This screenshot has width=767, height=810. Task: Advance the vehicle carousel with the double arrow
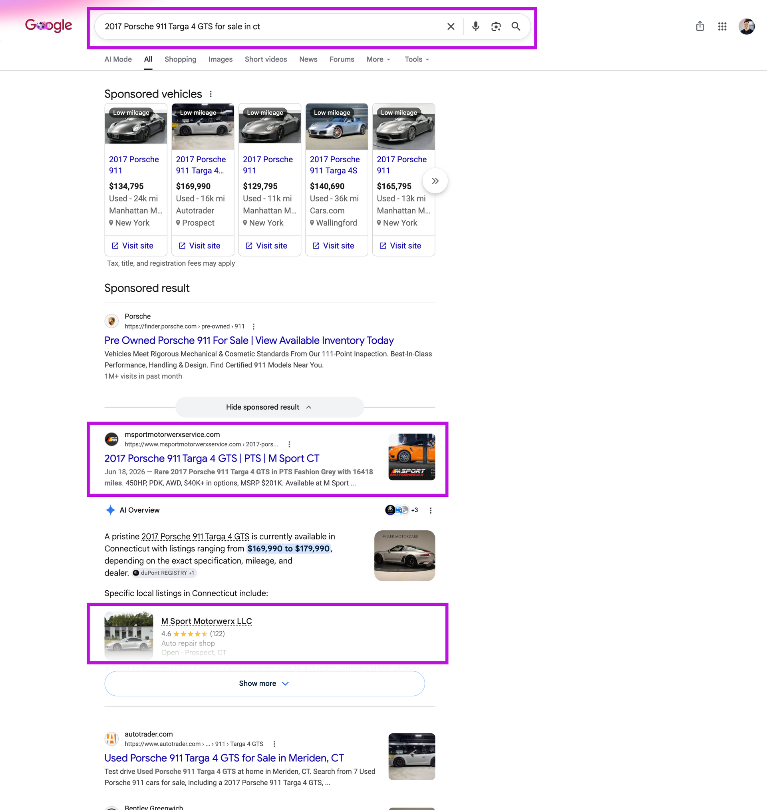coord(435,181)
